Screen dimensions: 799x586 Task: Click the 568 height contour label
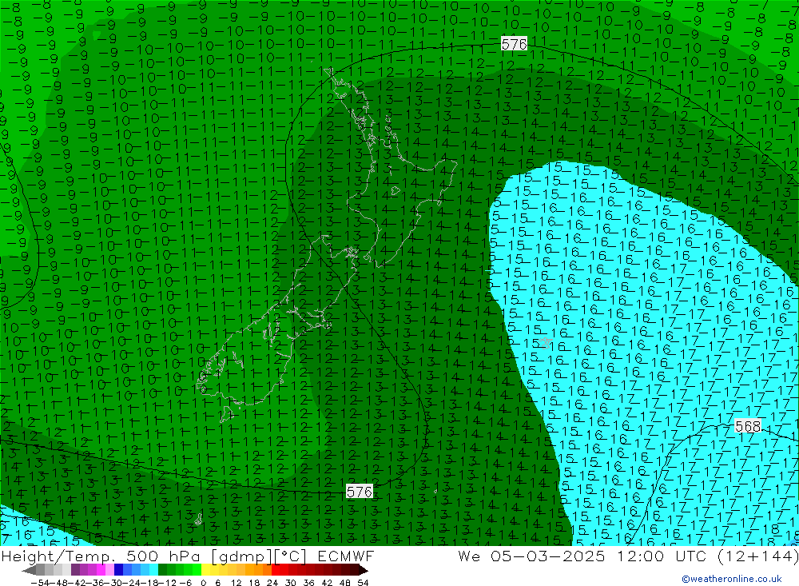coord(748,426)
